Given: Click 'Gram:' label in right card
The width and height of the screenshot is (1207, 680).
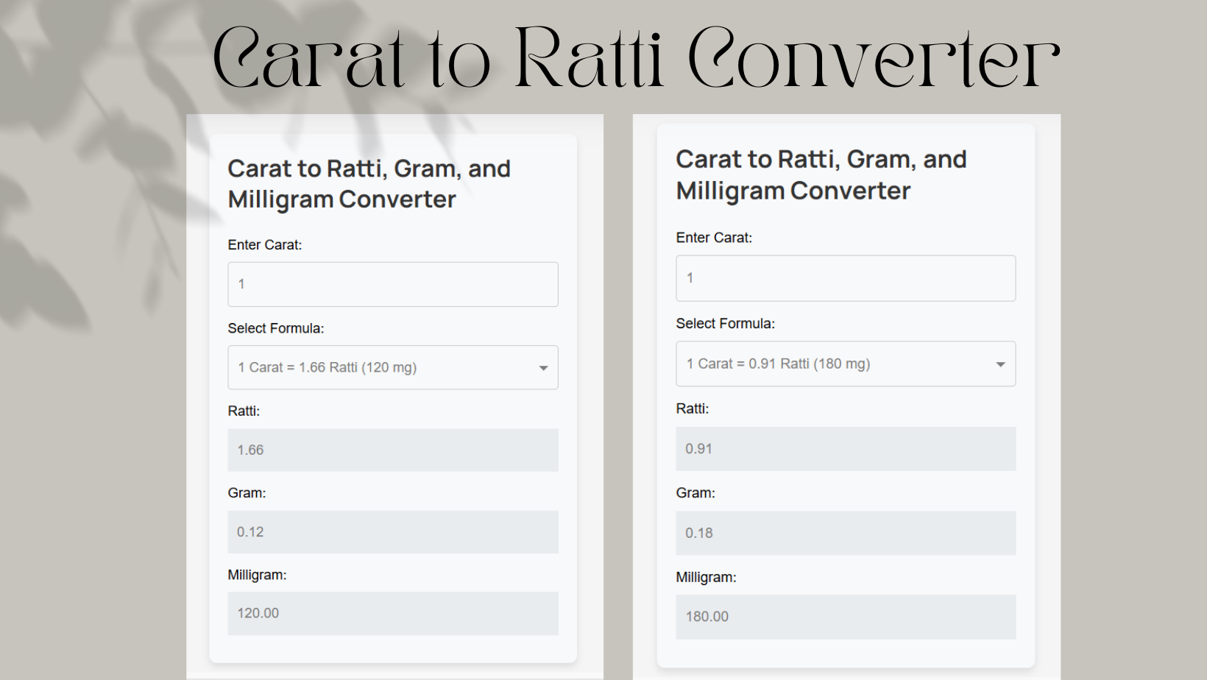Looking at the screenshot, I should pyautogui.click(x=695, y=493).
